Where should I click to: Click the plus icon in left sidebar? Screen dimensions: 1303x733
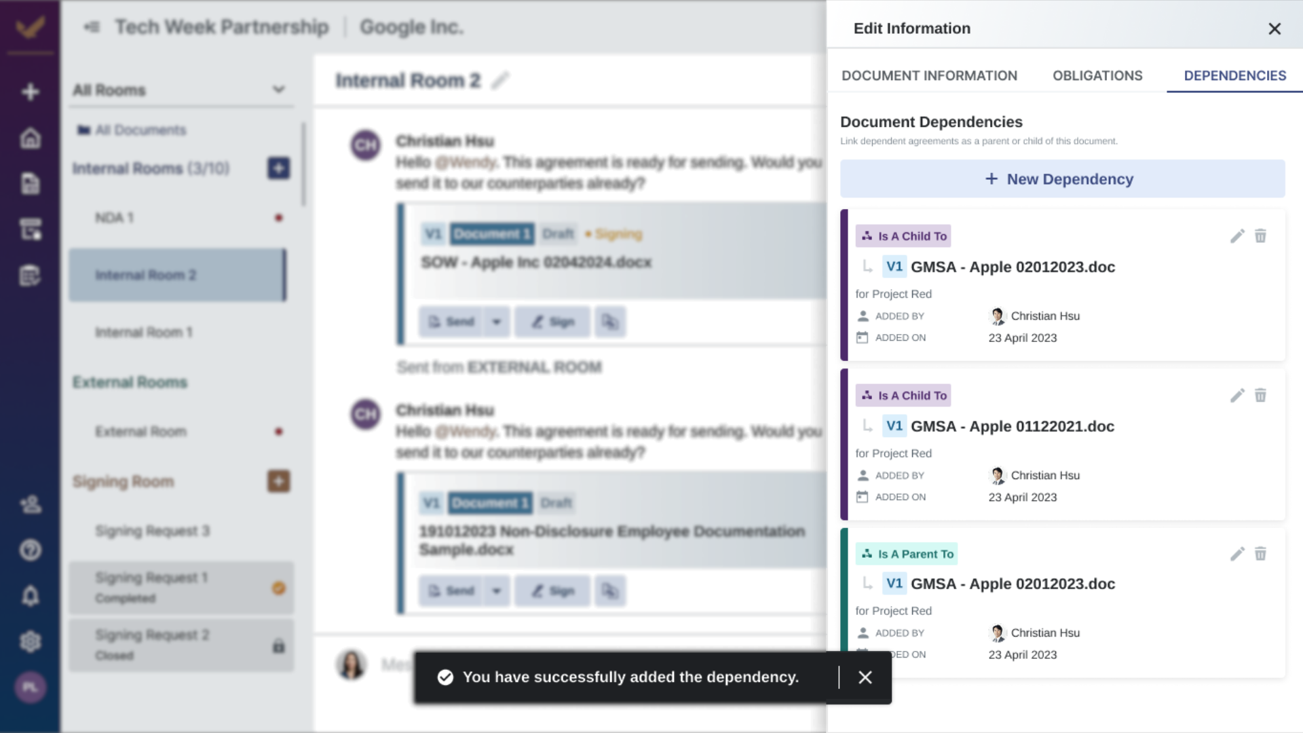tap(30, 92)
